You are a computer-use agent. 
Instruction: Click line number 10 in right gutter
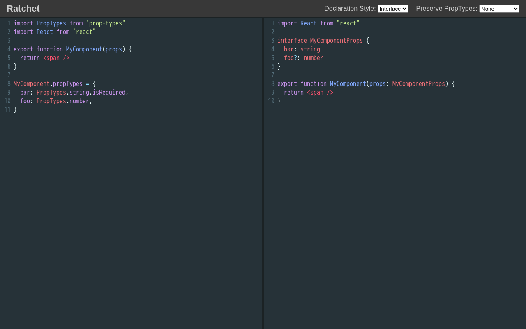(271, 101)
